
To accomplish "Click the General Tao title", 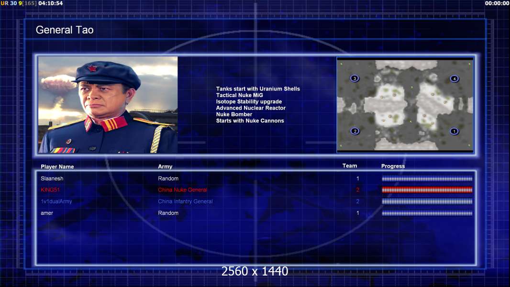I will coord(65,30).
